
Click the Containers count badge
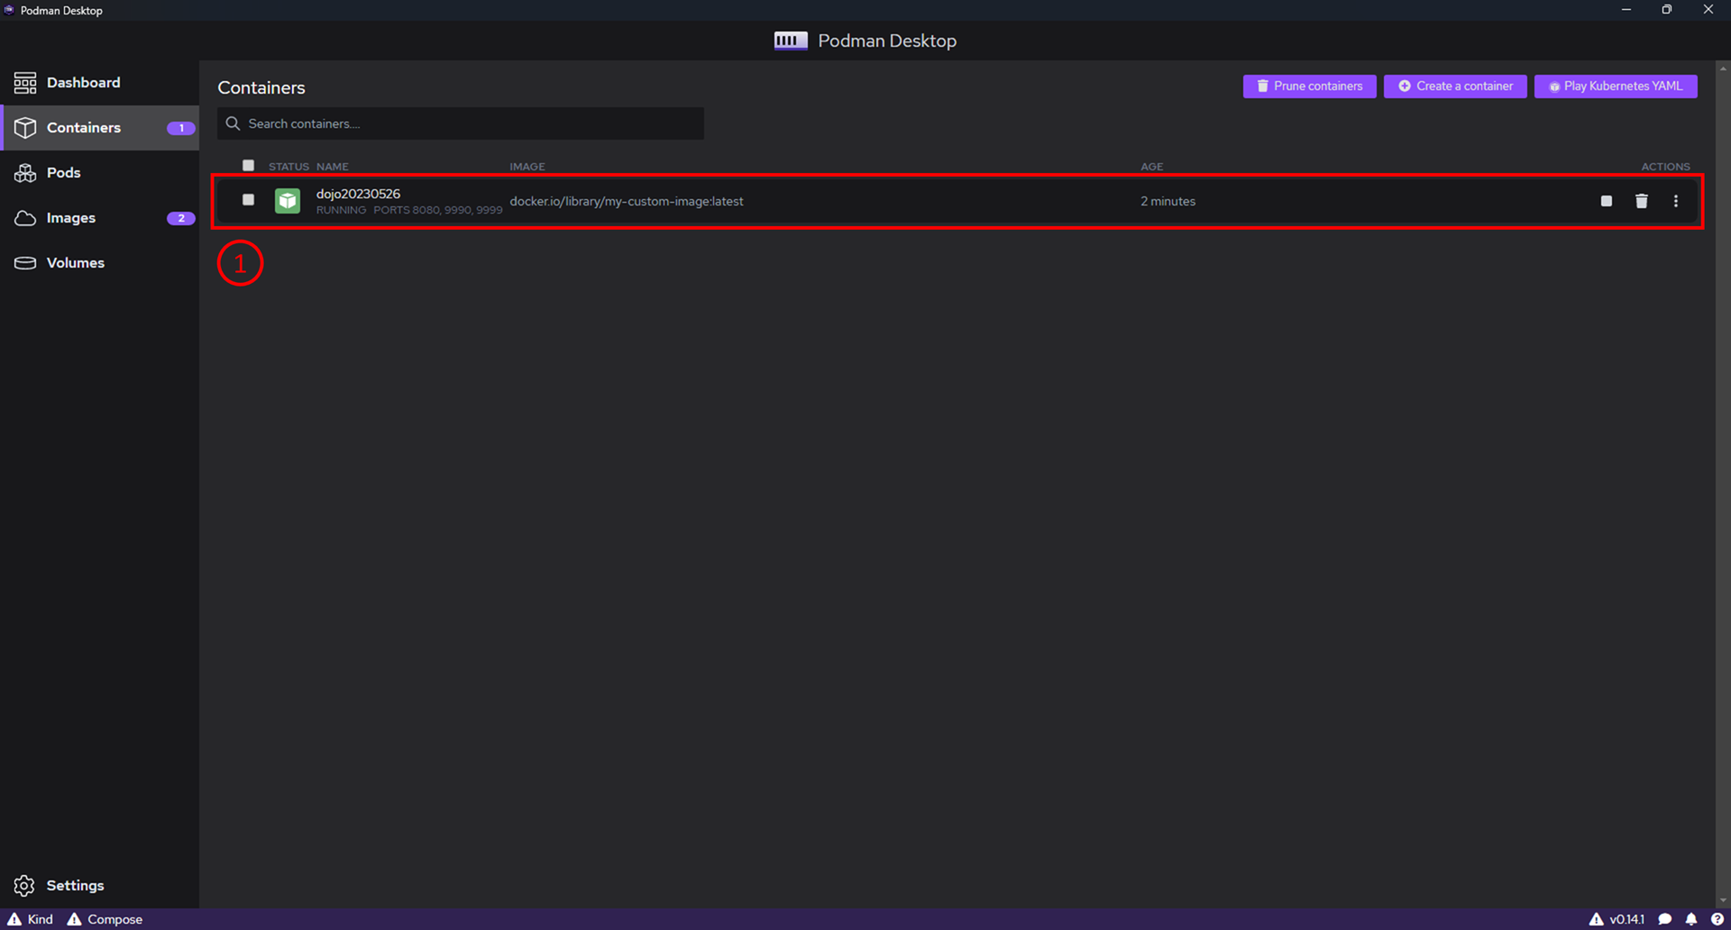(181, 128)
